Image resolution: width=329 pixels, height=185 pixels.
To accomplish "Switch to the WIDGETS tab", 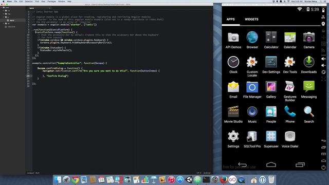I will pyautogui.click(x=251, y=20).
